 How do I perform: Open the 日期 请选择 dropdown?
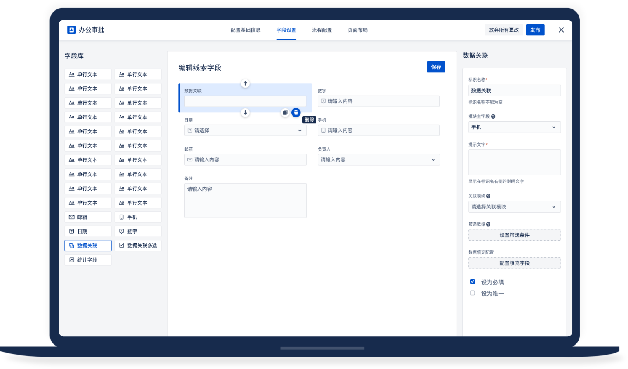click(x=245, y=131)
